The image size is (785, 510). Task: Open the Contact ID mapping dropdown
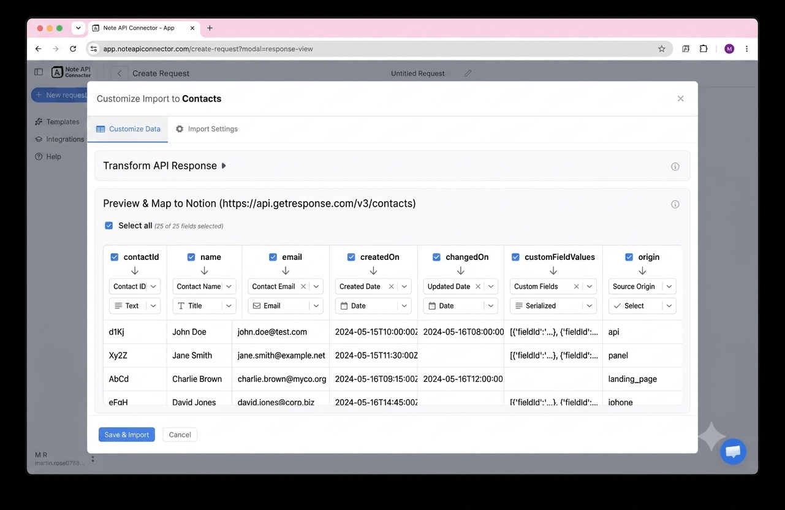pos(135,286)
